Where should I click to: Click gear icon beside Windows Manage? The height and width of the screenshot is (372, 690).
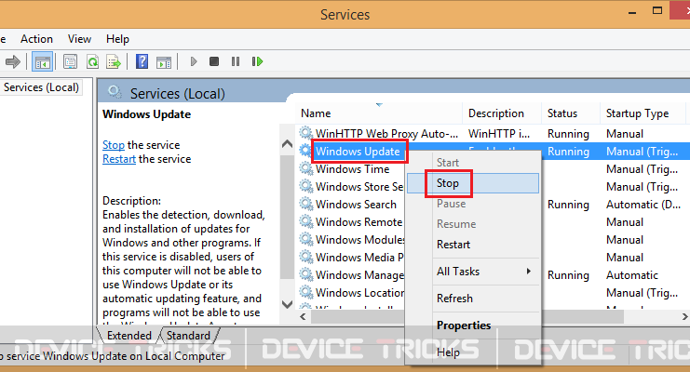click(x=305, y=274)
